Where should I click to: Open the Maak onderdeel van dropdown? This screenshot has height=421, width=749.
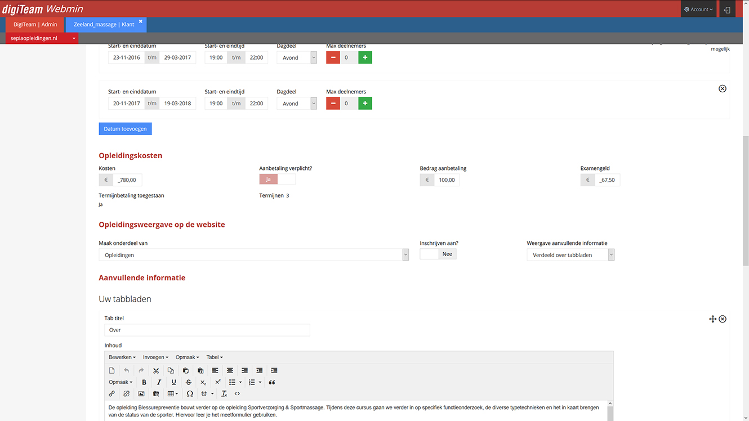[253, 255]
